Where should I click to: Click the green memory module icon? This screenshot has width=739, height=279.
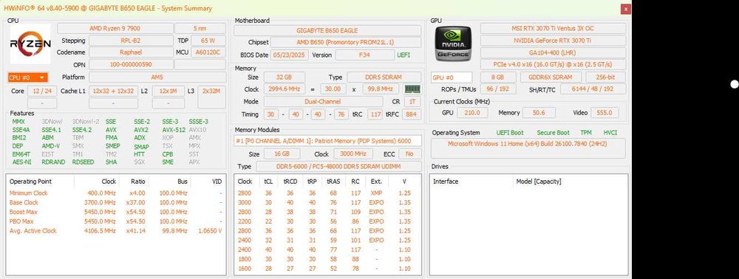tap(412, 89)
